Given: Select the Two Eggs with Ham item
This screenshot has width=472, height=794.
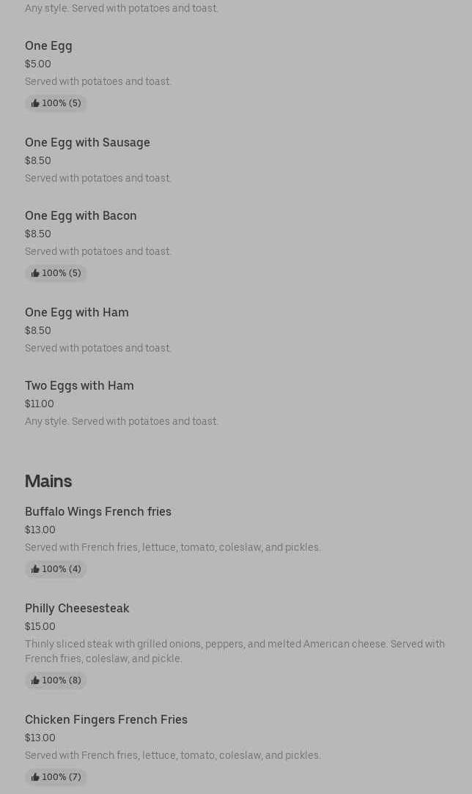Looking at the screenshot, I should pos(79,385).
